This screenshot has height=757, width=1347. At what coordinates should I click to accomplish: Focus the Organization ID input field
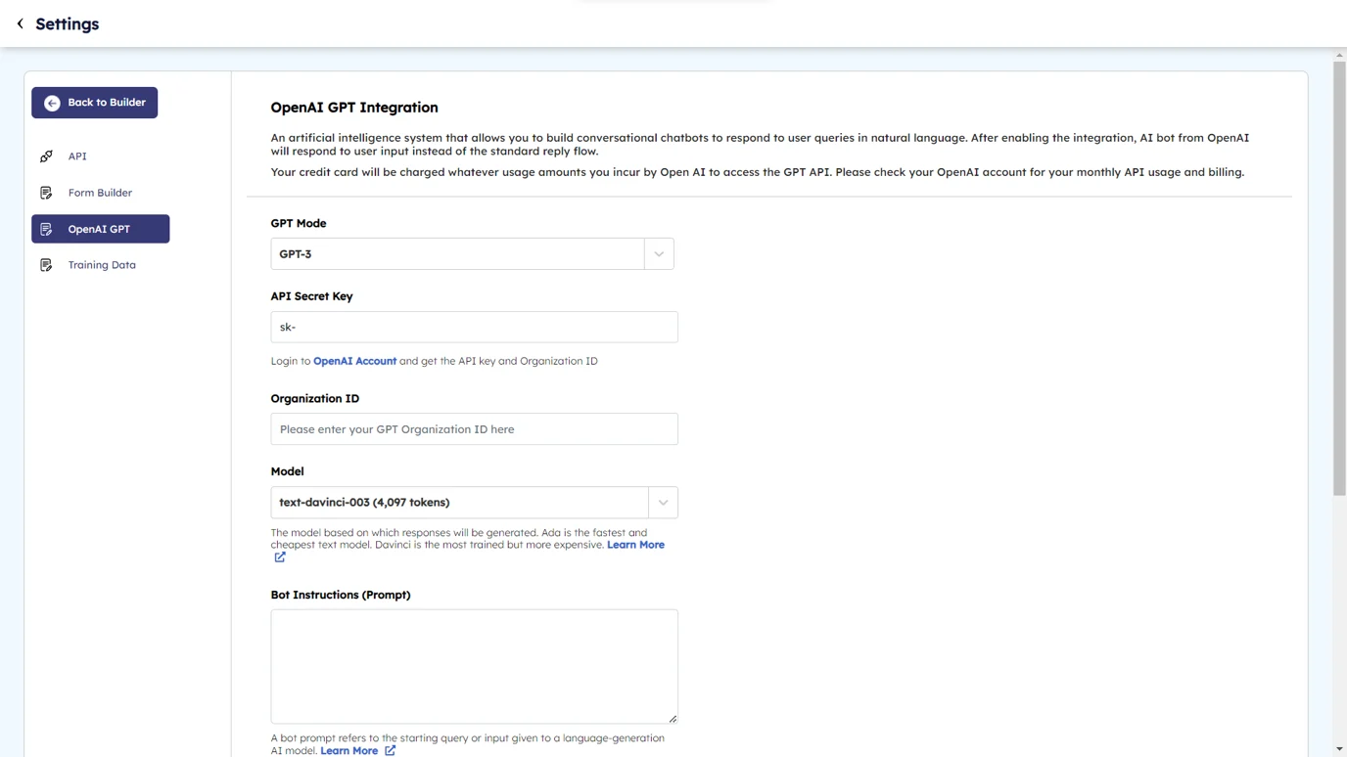coord(474,429)
